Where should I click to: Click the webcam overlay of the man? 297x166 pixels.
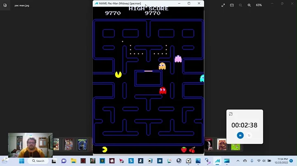tap(30, 145)
